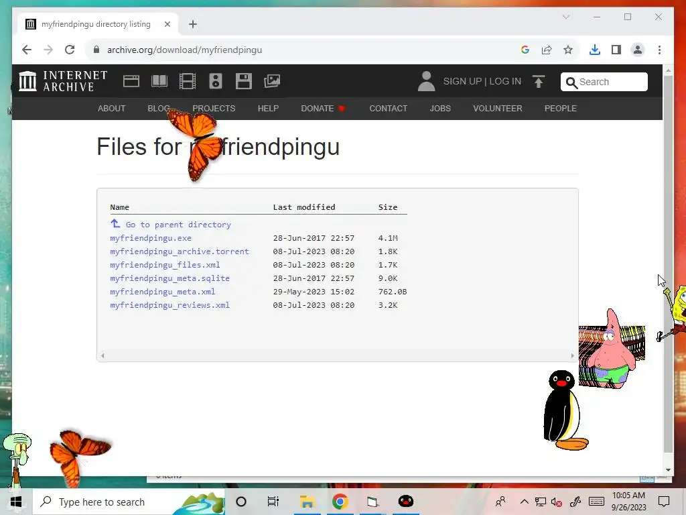Open the Texts book icon
The height and width of the screenshot is (515, 686).
[159, 81]
